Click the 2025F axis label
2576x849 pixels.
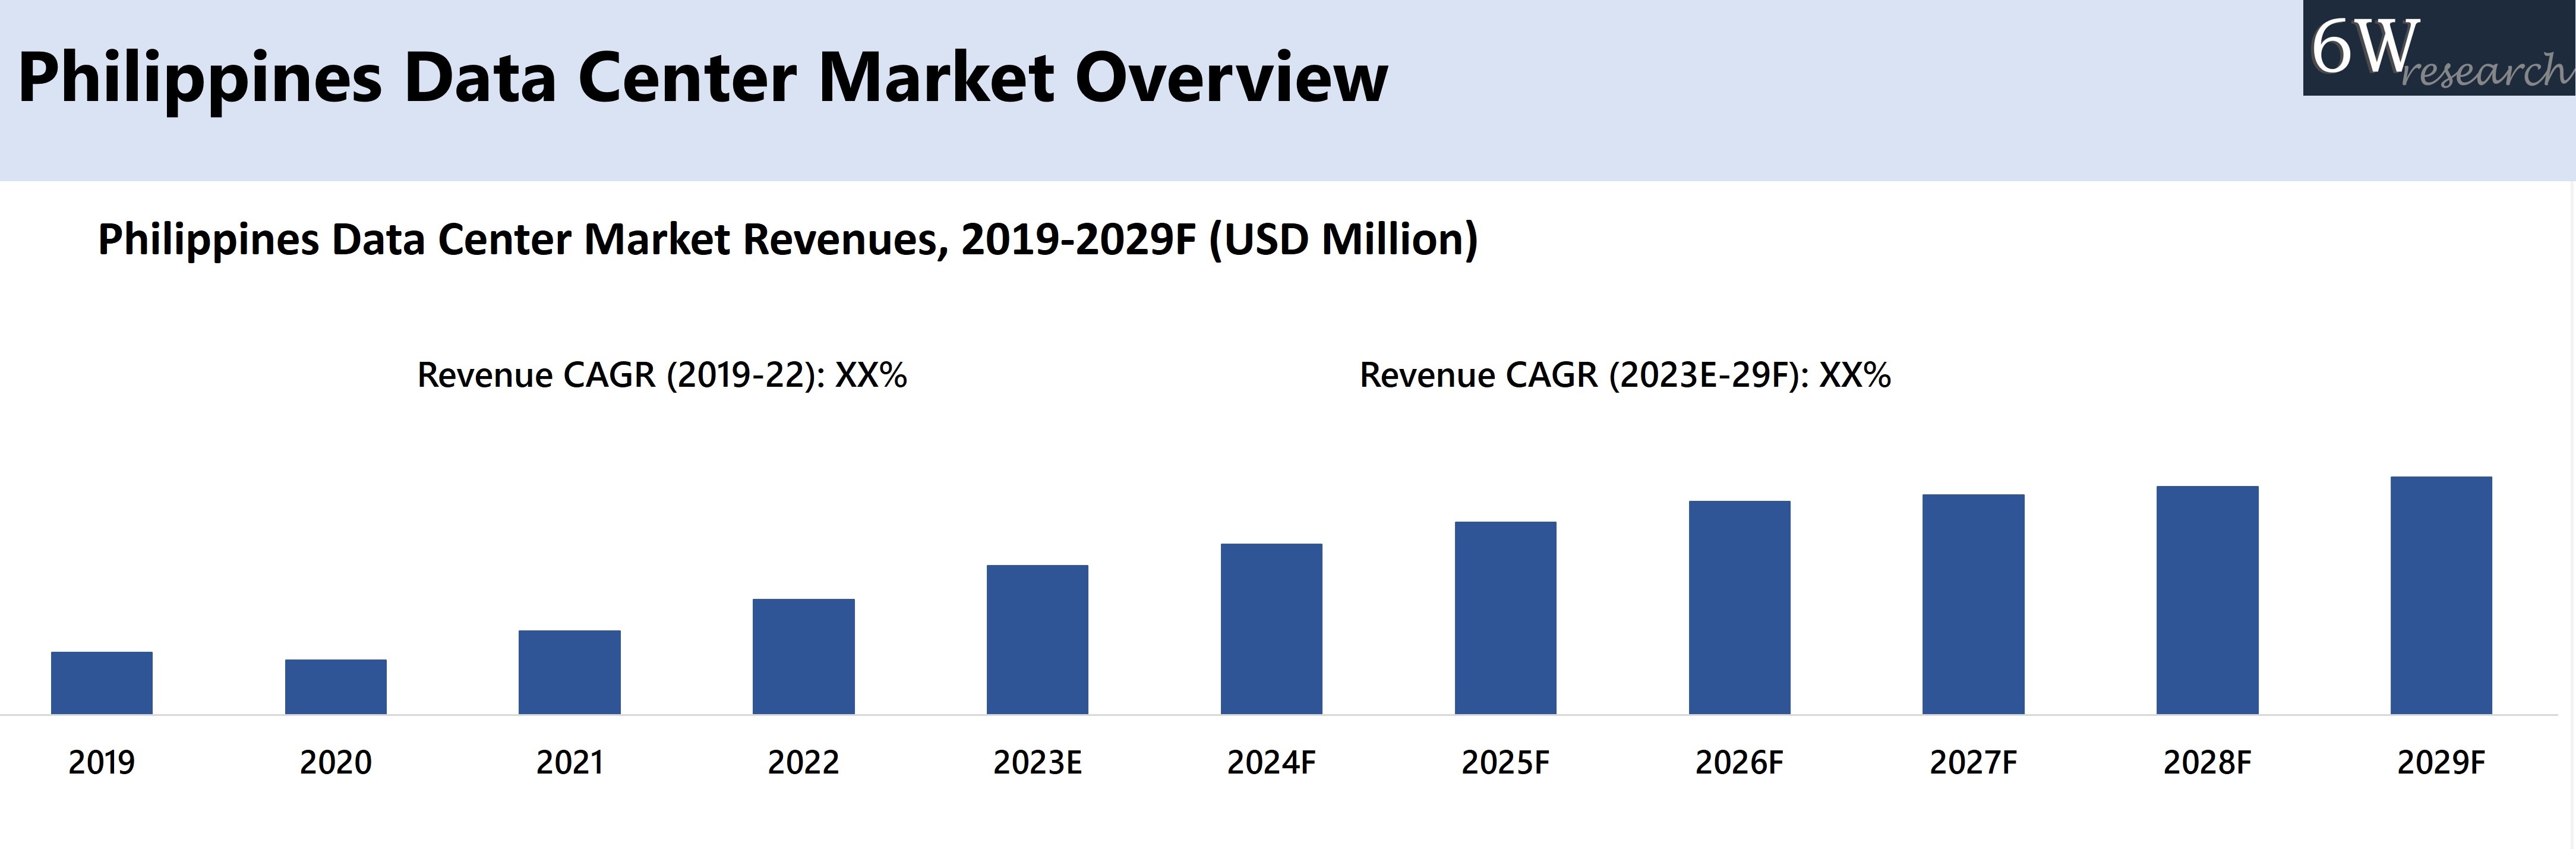(x=1506, y=763)
